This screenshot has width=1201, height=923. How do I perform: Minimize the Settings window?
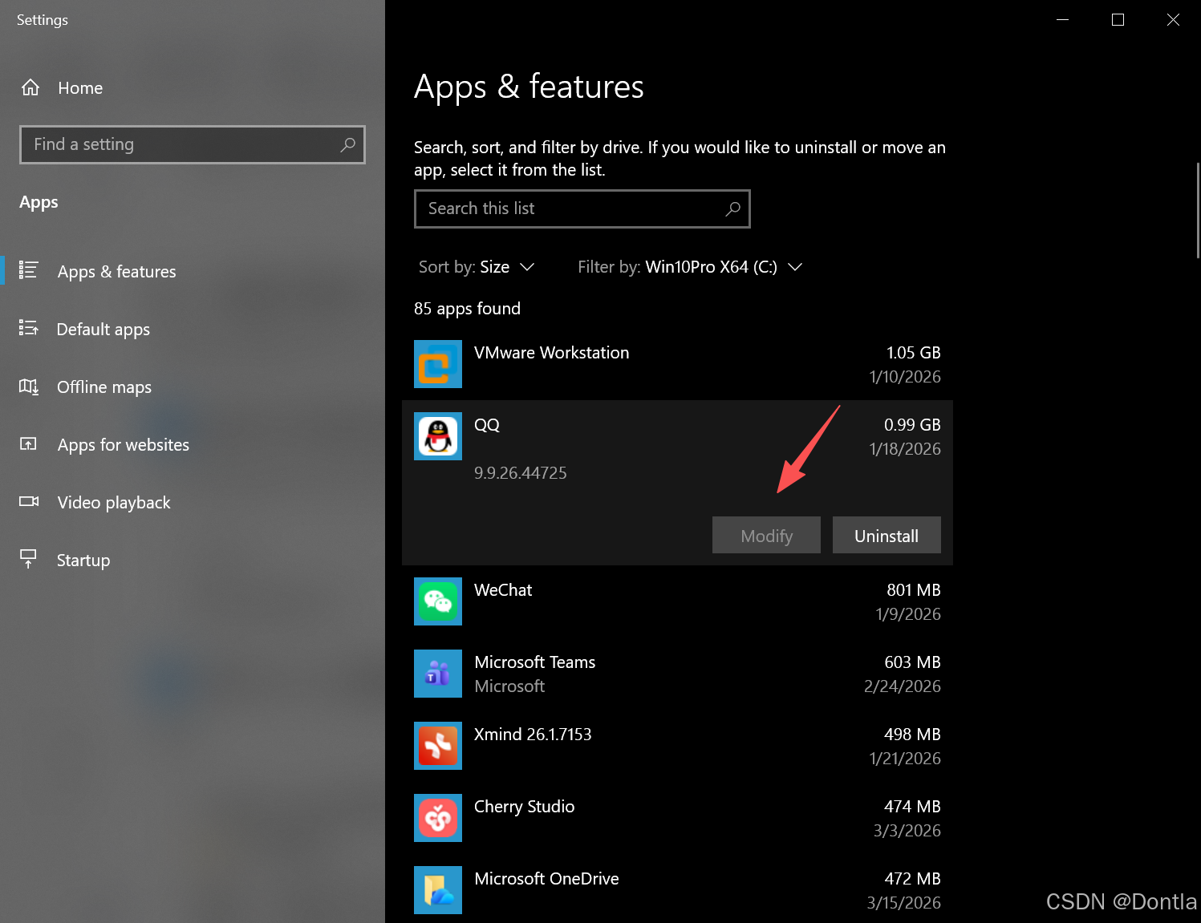coord(1063,19)
